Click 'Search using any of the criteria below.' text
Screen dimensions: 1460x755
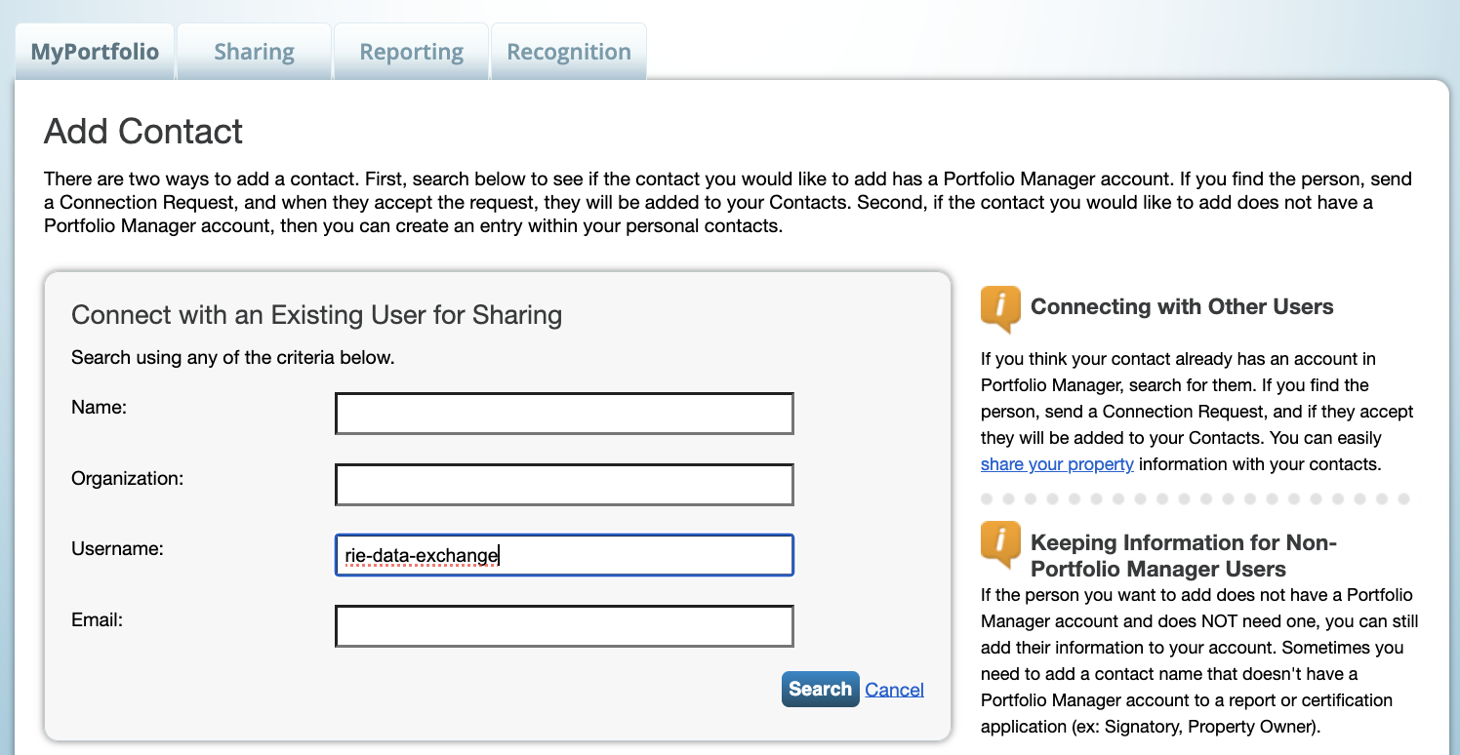click(x=233, y=358)
